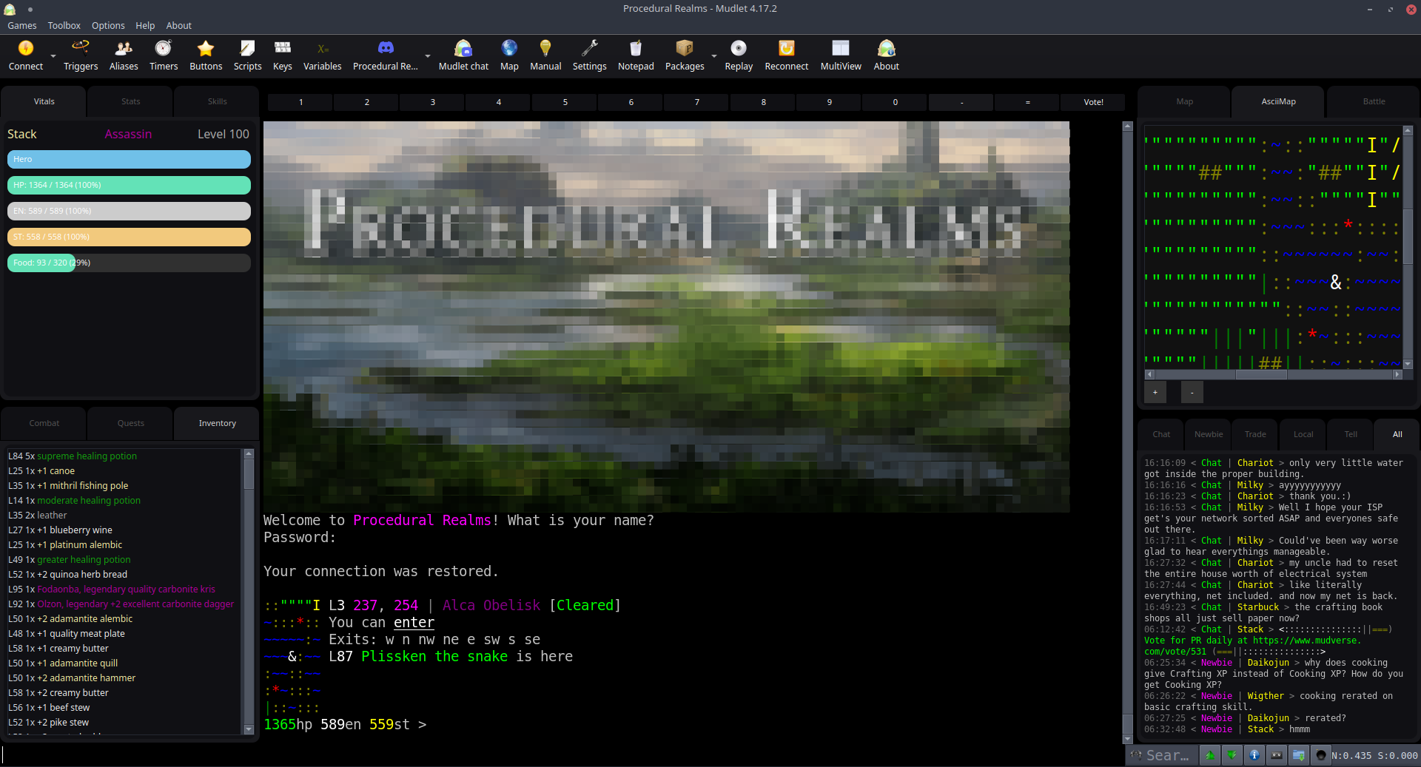Zoom in AsciiMap with plus button
1421x767 pixels.
click(x=1155, y=392)
